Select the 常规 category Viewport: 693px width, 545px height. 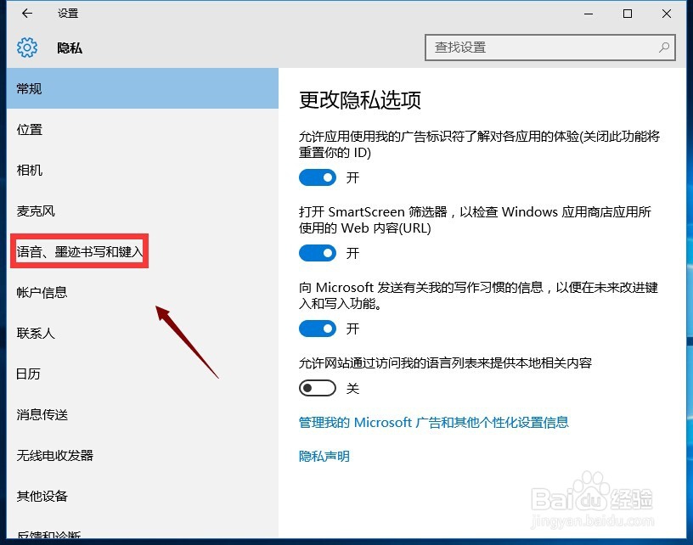tap(143, 88)
